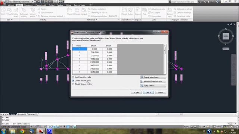The image size is (239, 134).
Task: Click Stáhnout ze zdroje icon
Action: coord(183,9)
